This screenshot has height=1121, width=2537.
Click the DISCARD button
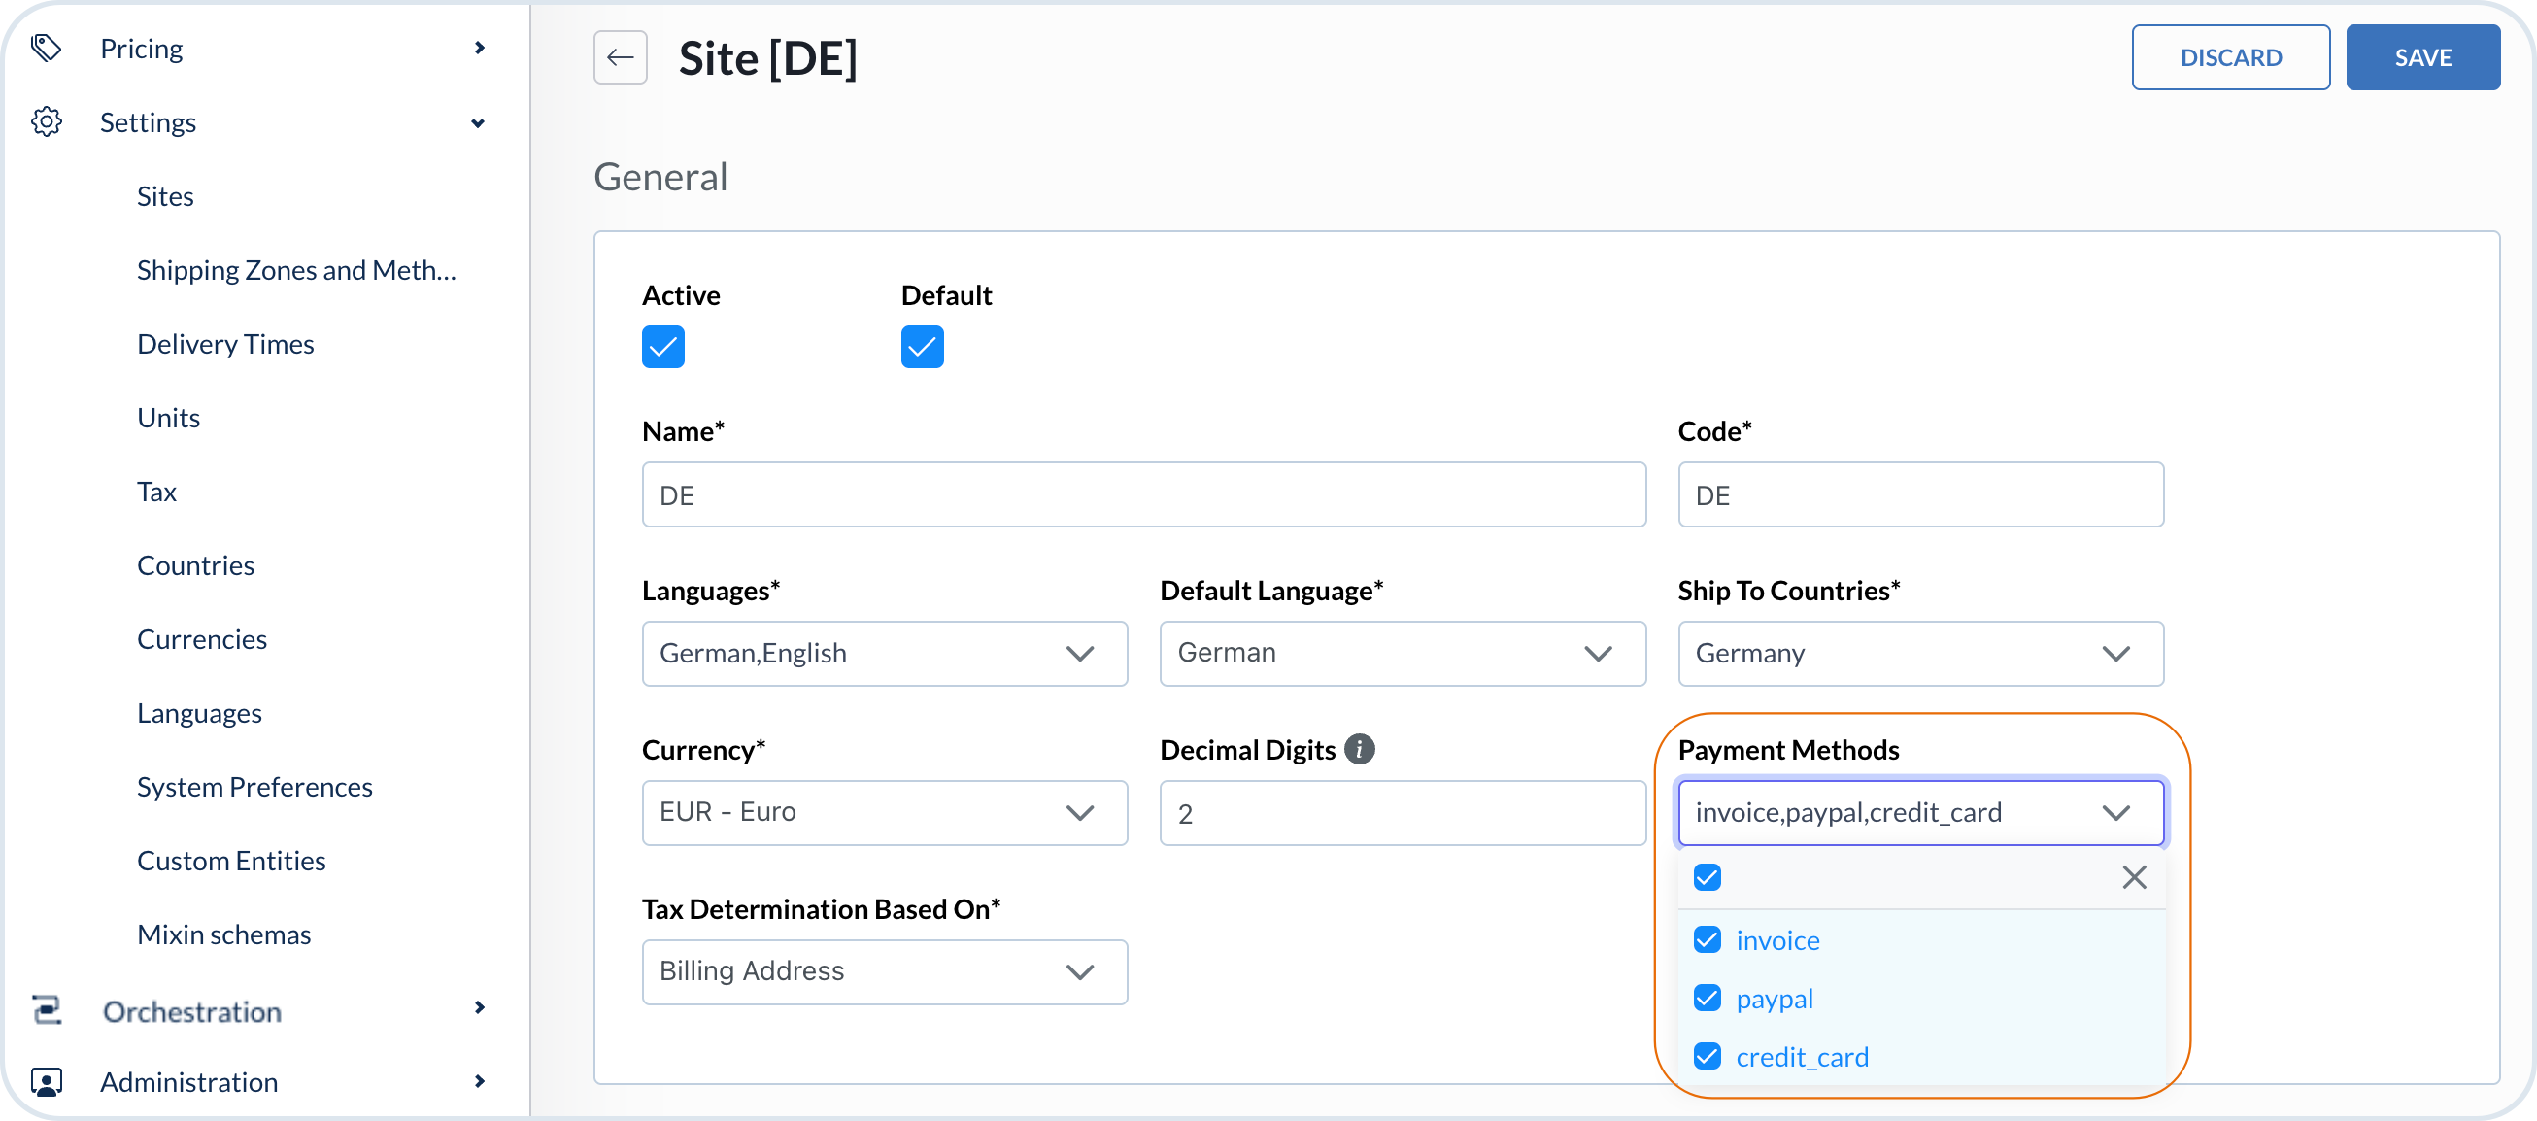pos(2230,58)
